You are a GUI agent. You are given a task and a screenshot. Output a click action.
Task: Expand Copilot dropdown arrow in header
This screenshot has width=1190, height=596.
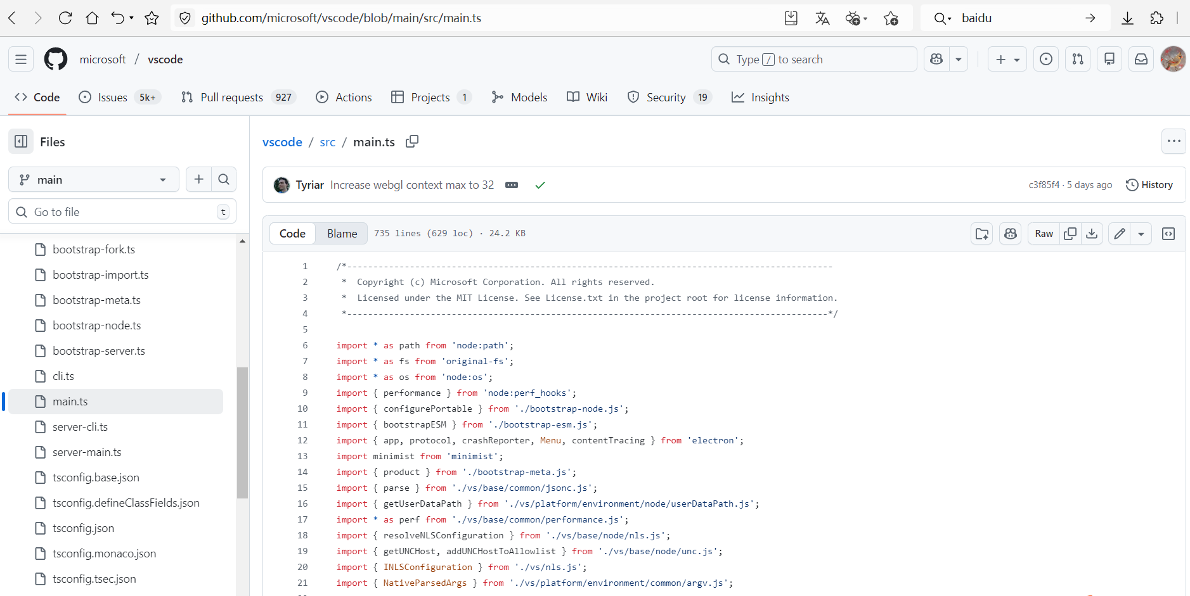[959, 60]
